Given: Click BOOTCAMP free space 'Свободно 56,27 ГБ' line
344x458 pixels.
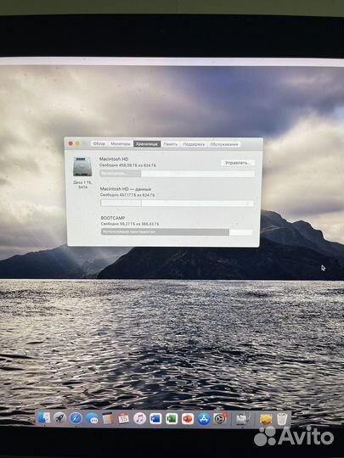Looking at the screenshot, I should [x=130, y=224].
